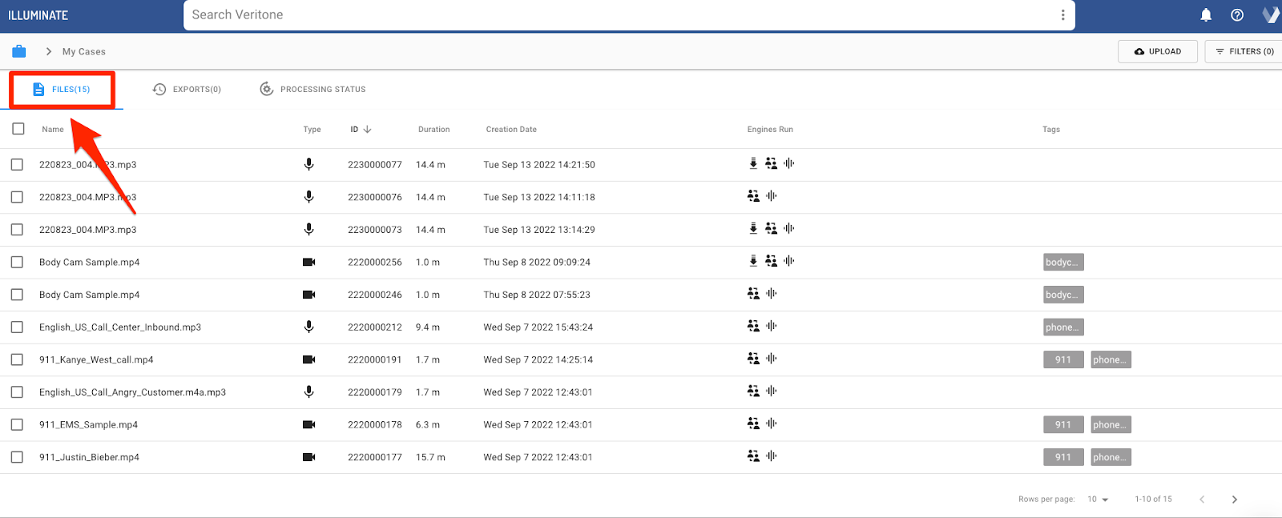The width and height of the screenshot is (1282, 518).
Task: Click the microphone icon for file 2230000077
Action: pos(308,164)
